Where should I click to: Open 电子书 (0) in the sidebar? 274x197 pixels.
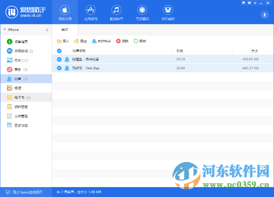click(26, 98)
